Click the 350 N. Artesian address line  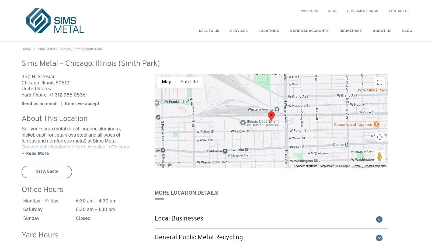pyautogui.click(x=39, y=77)
